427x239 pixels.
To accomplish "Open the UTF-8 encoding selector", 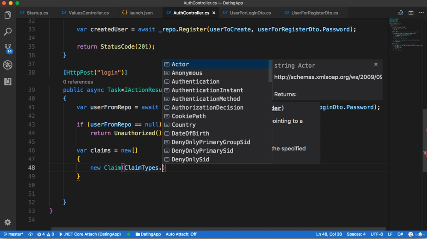I will pyautogui.click(x=377, y=234).
